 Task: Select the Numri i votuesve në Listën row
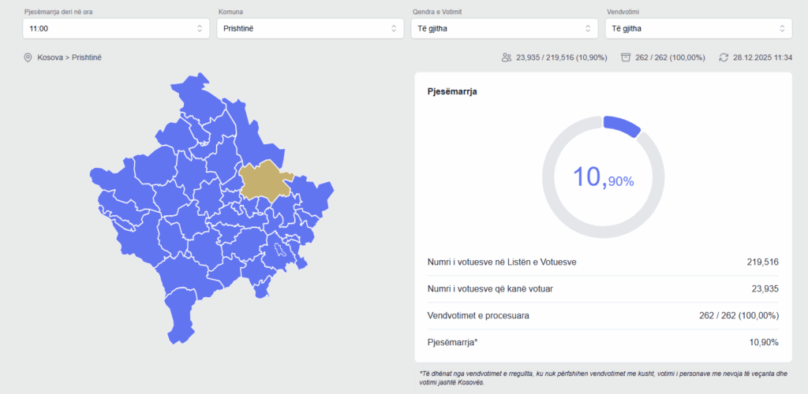coord(603,262)
